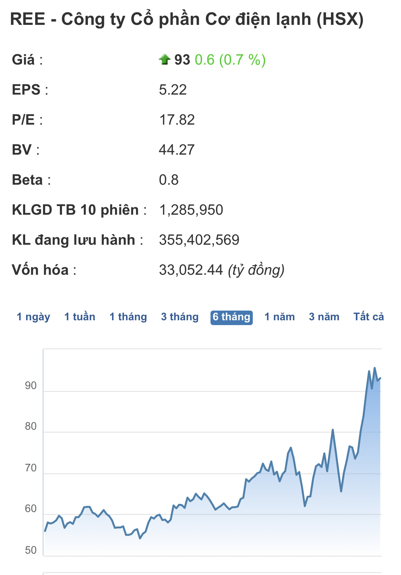Switch chart to 1 năm view
Viewport: 401px width, 575px height.
(x=280, y=317)
